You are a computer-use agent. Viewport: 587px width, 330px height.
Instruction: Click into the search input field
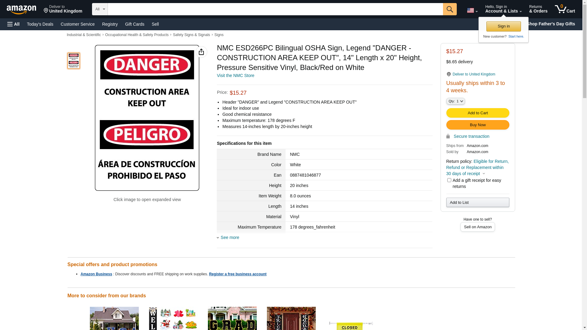275,9
